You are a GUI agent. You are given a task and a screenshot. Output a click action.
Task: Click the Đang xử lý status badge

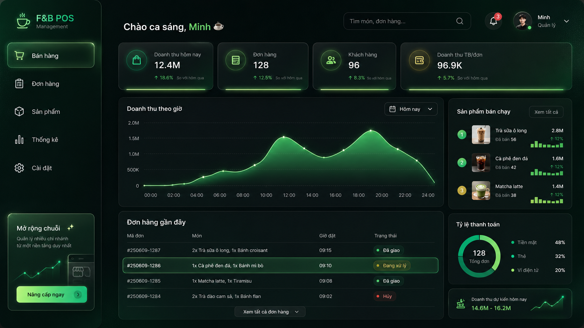click(392, 266)
